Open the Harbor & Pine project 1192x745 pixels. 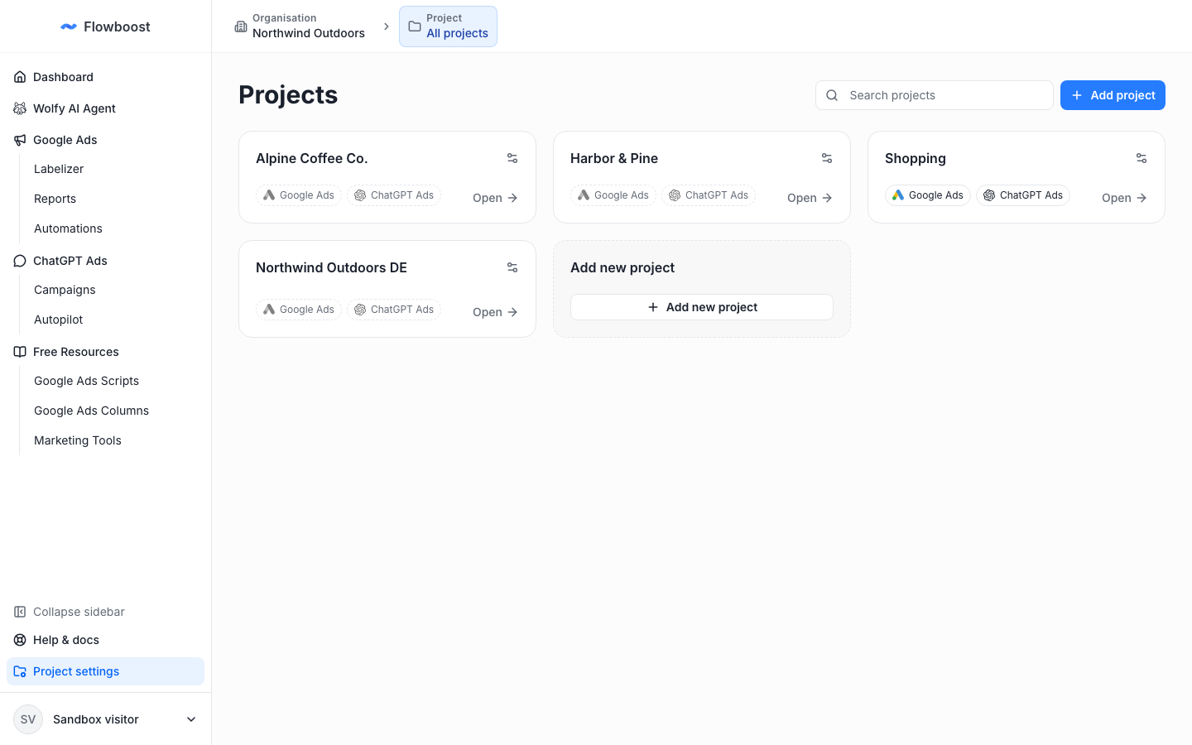point(810,198)
